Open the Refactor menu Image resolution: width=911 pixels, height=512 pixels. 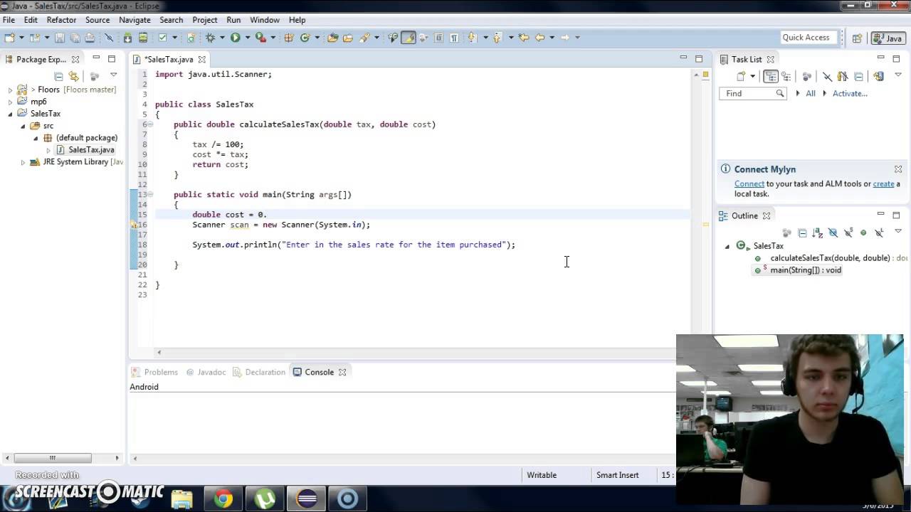[61, 20]
